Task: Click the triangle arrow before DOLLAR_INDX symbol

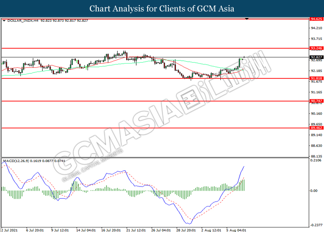Action: tap(4, 21)
